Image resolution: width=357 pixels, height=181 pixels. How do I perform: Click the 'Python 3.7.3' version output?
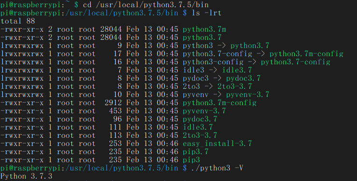[x=27, y=176]
